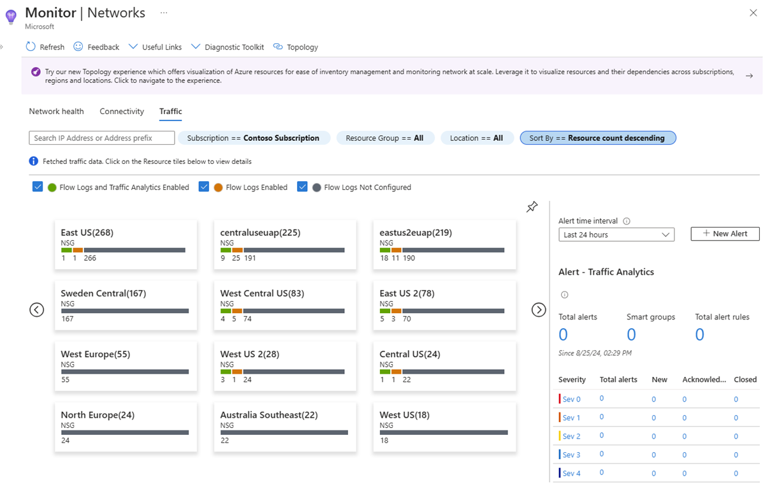Open the Feedback smiley icon
The width and height of the screenshot is (765, 491).
pyautogui.click(x=78, y=47)
